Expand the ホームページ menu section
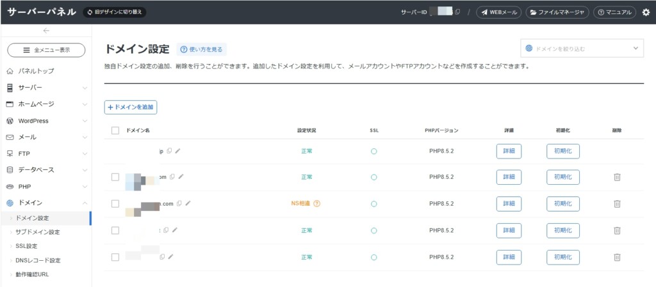 [46, 104]
